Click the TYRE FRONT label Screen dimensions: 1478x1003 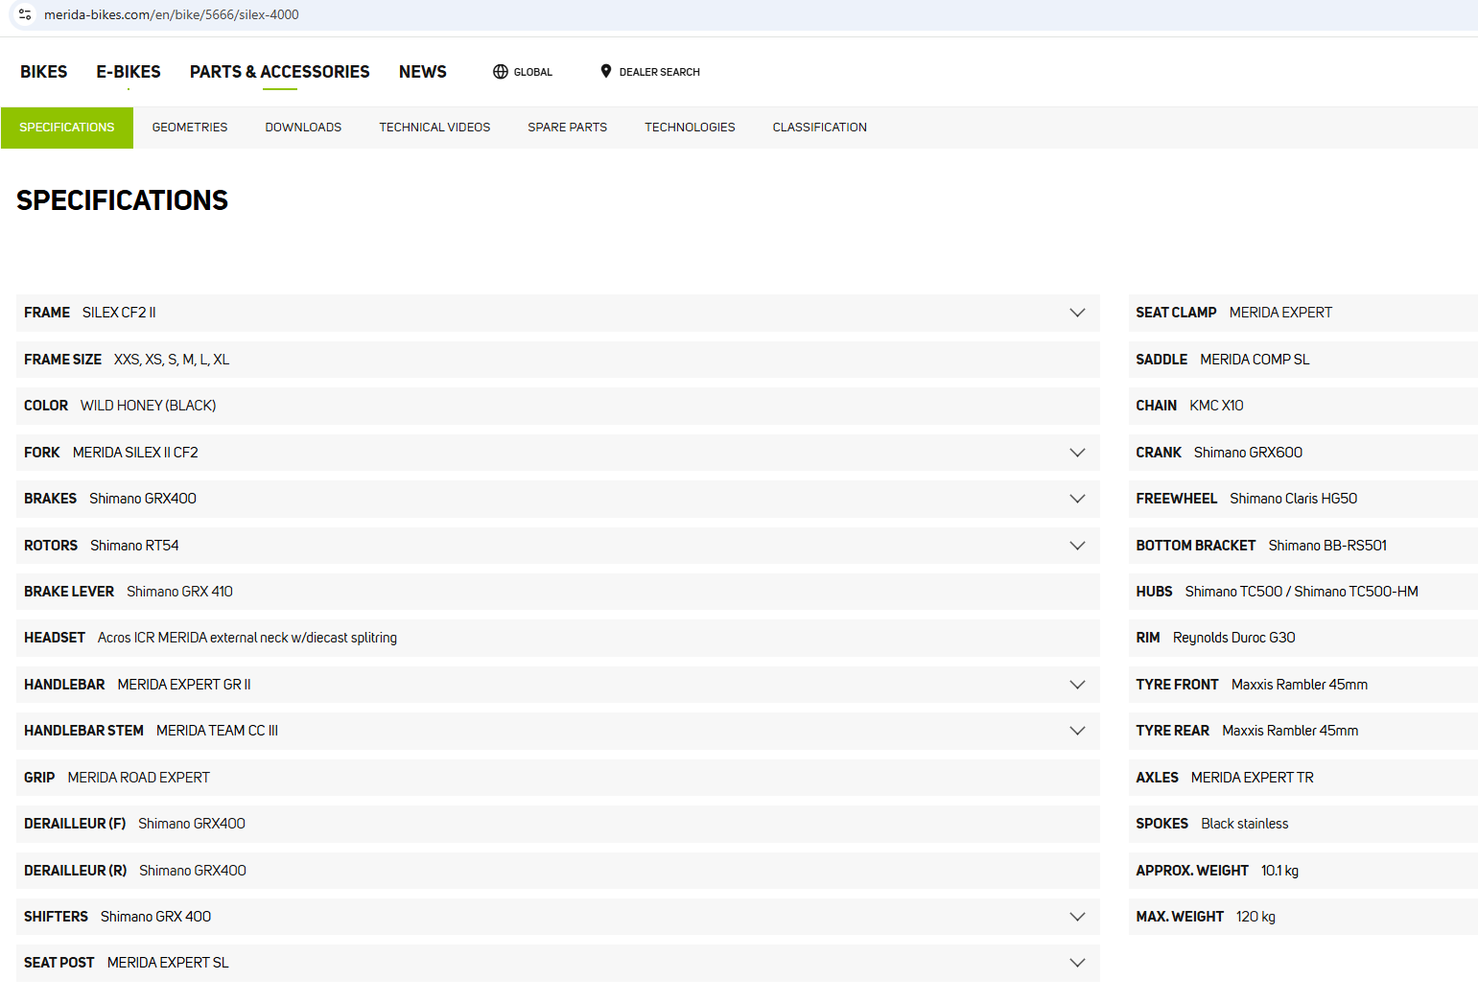click(1177, 685)
